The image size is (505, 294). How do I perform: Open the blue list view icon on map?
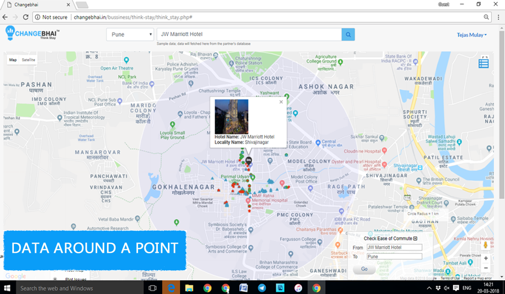484,63
